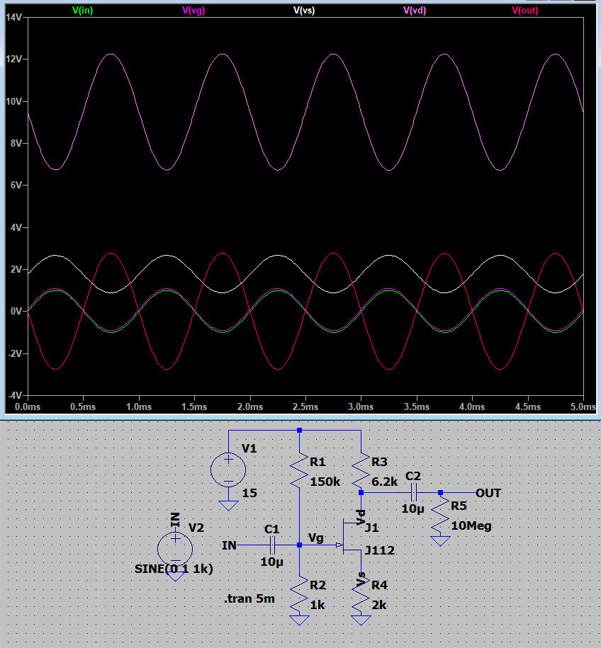601x648 pixels.
Task: Click the V1 voltage source symbol
Action: [x=228, y=470]
